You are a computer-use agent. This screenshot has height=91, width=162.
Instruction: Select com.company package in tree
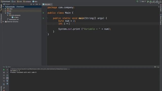coord(15,15)
